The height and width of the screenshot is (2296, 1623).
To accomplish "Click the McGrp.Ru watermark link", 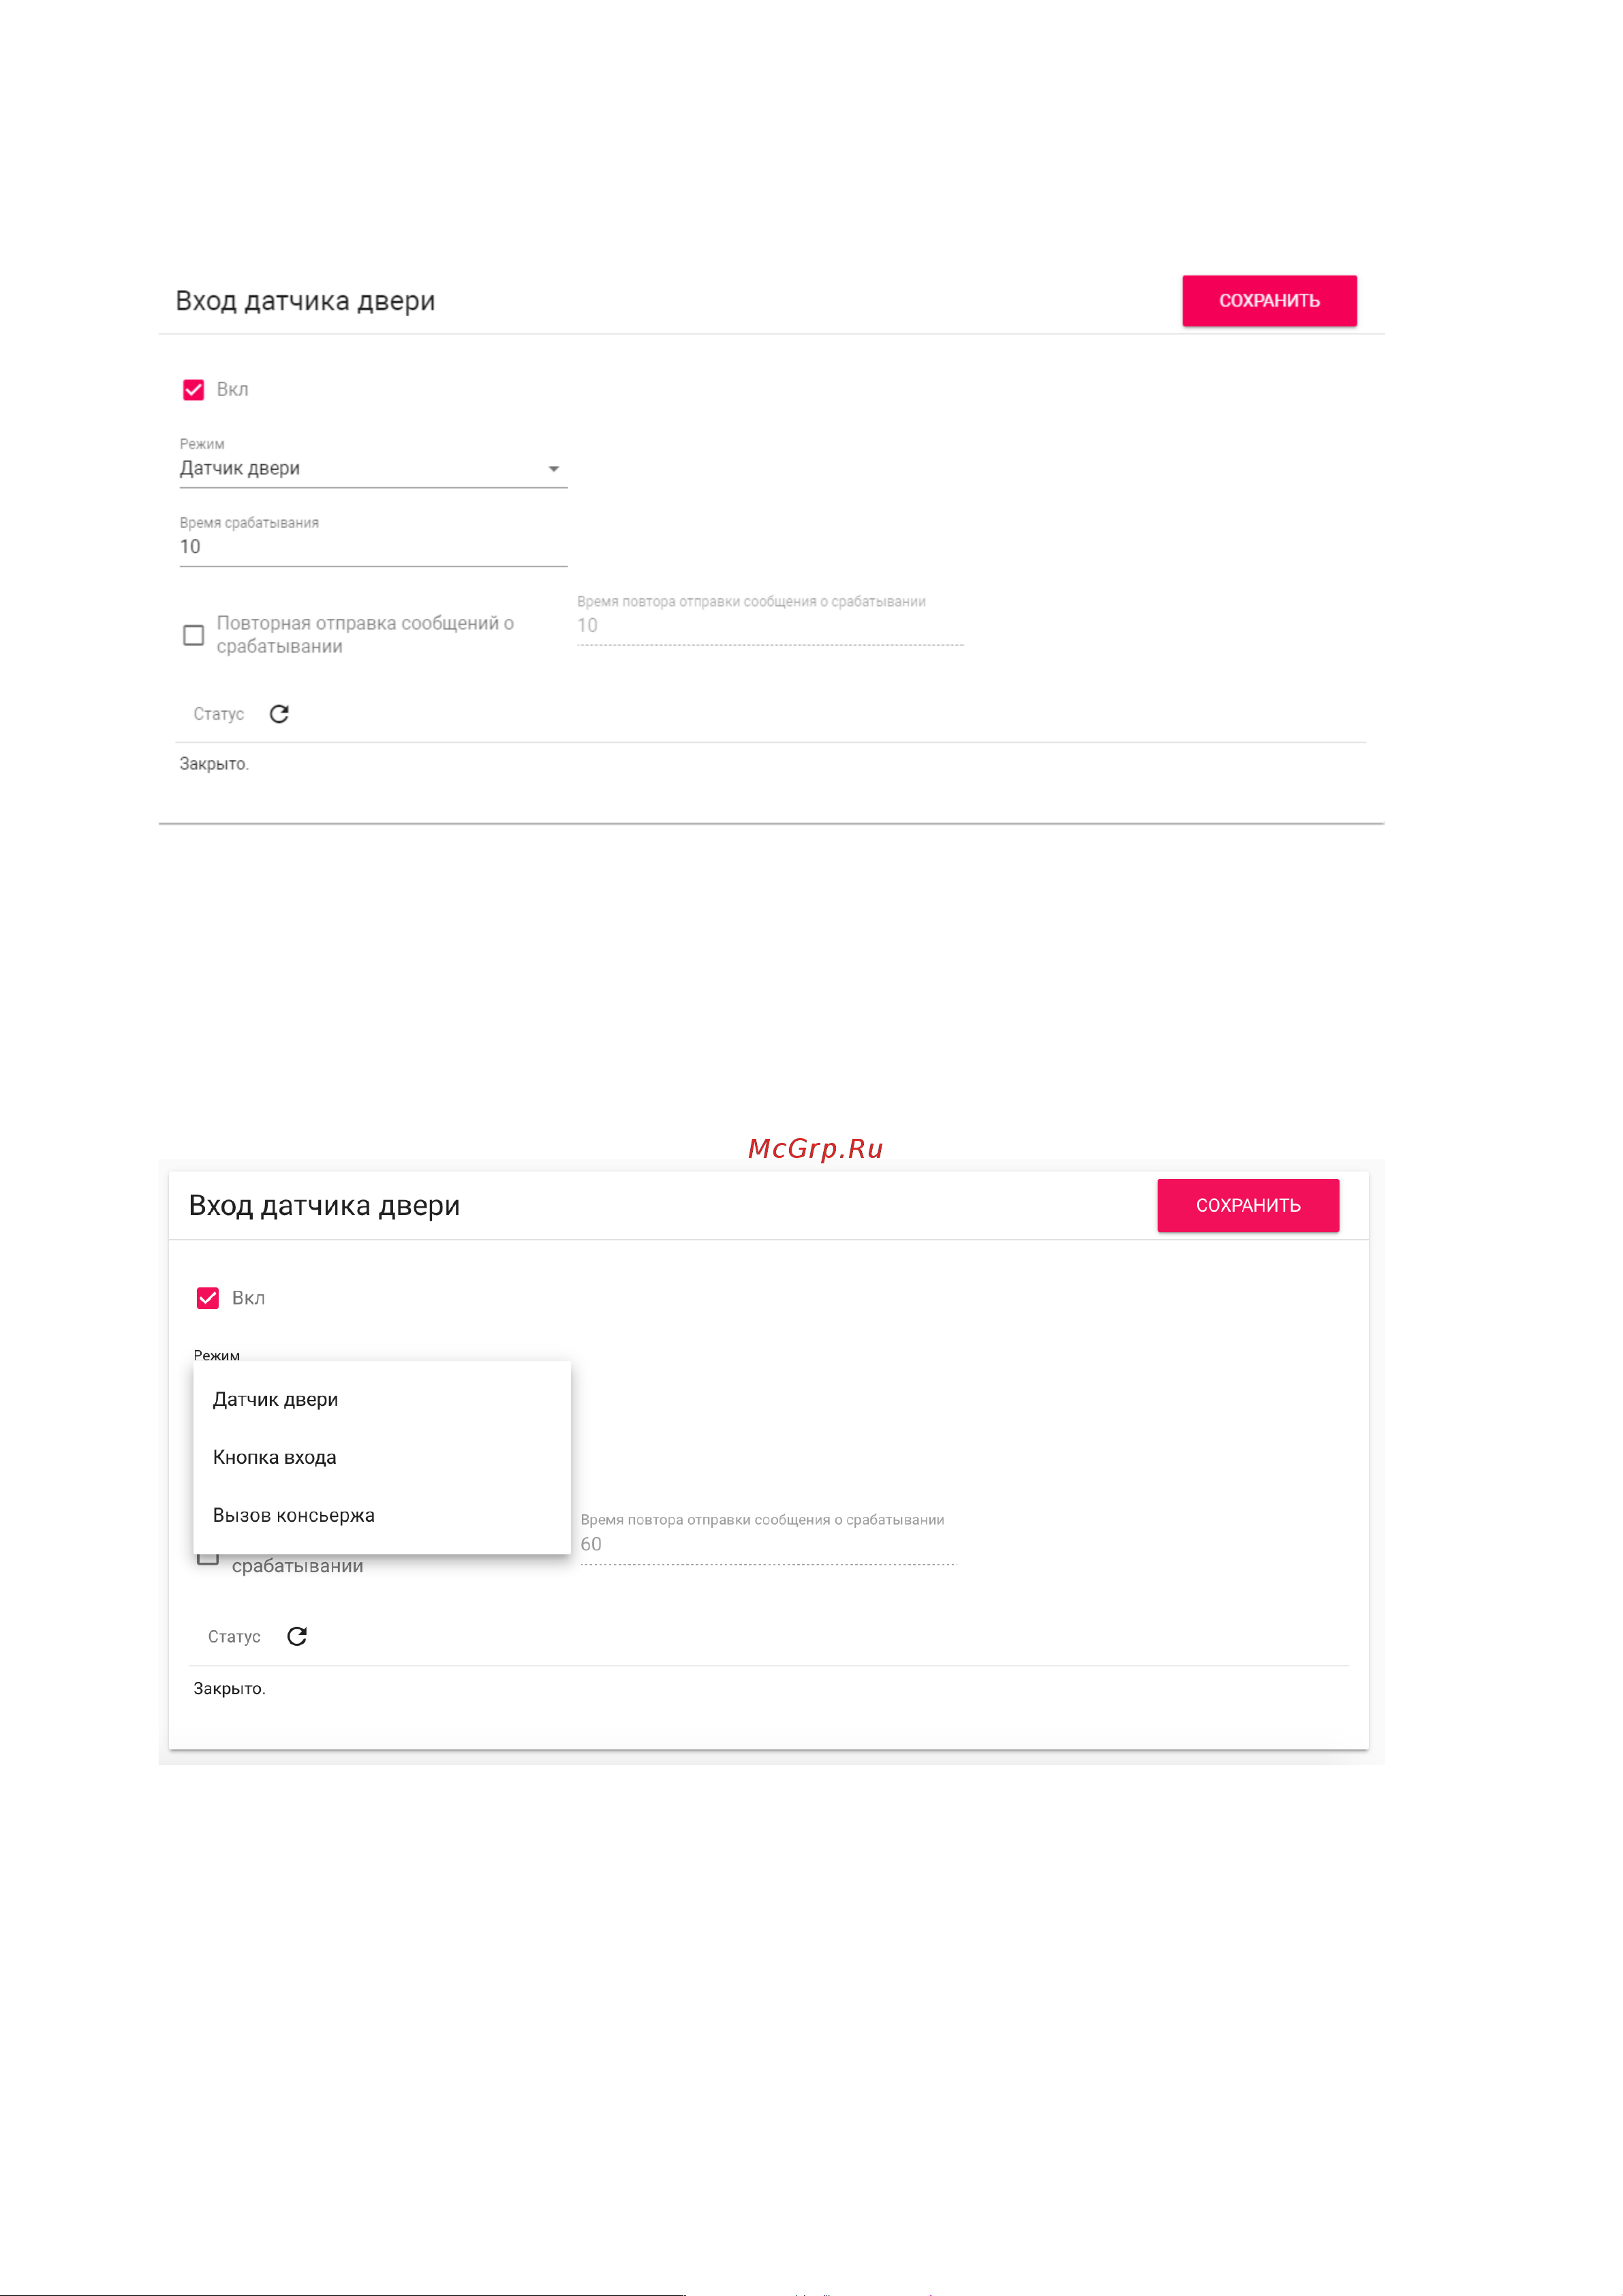I will tap(816, 1148).
